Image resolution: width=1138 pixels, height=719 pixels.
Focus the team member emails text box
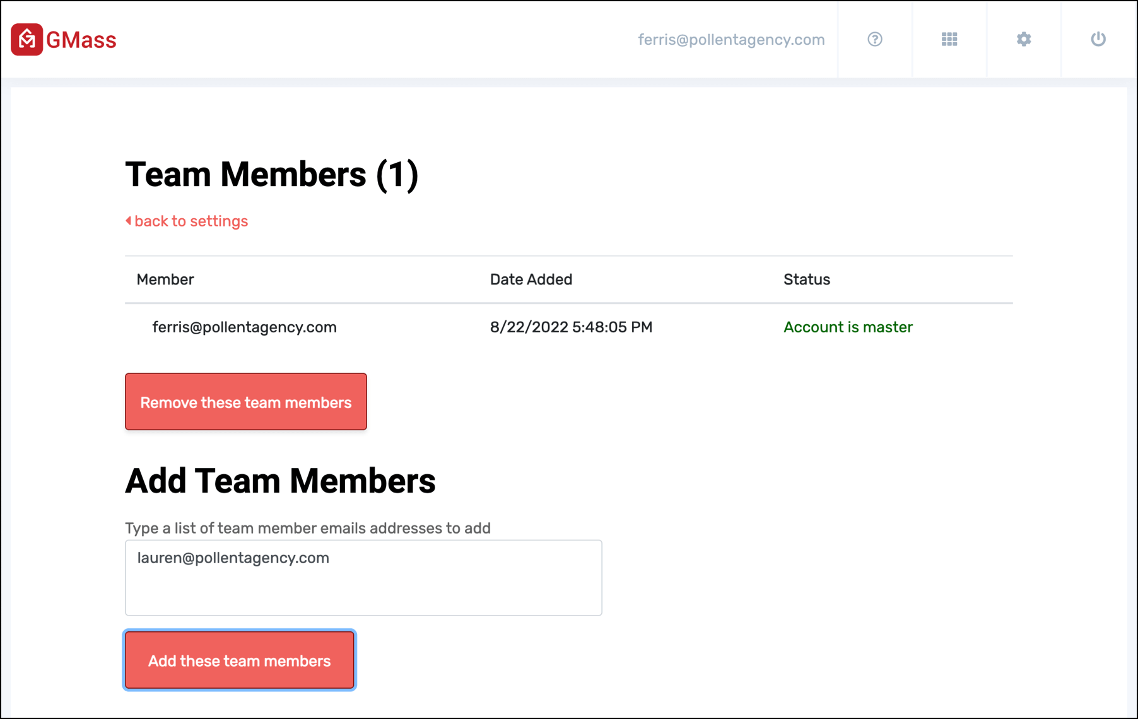pyautogui.click(x=363, y=578)
